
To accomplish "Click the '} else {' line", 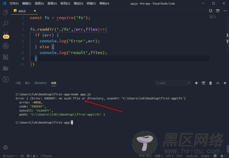I will point(45,47).
